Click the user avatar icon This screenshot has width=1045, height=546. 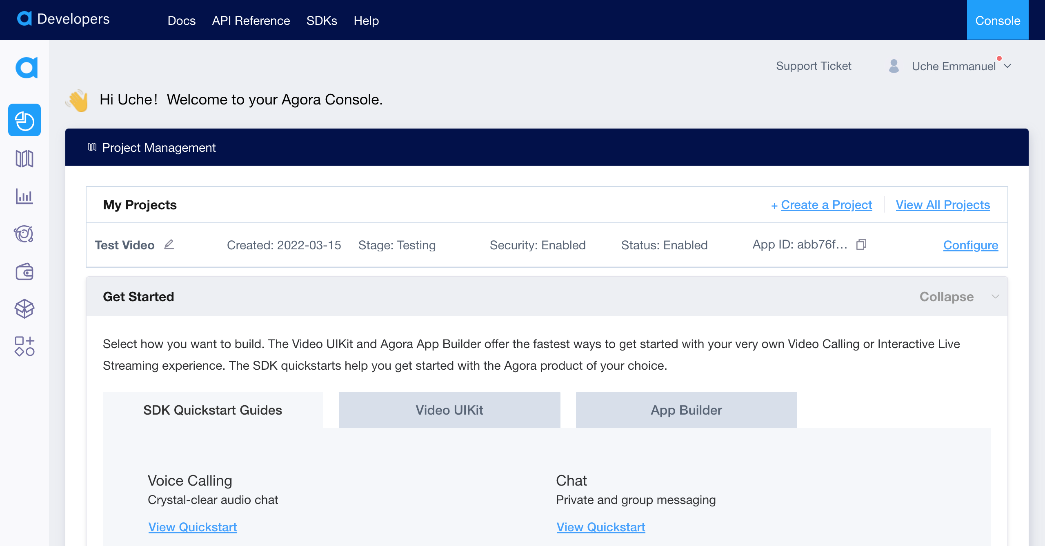point(894,66)
